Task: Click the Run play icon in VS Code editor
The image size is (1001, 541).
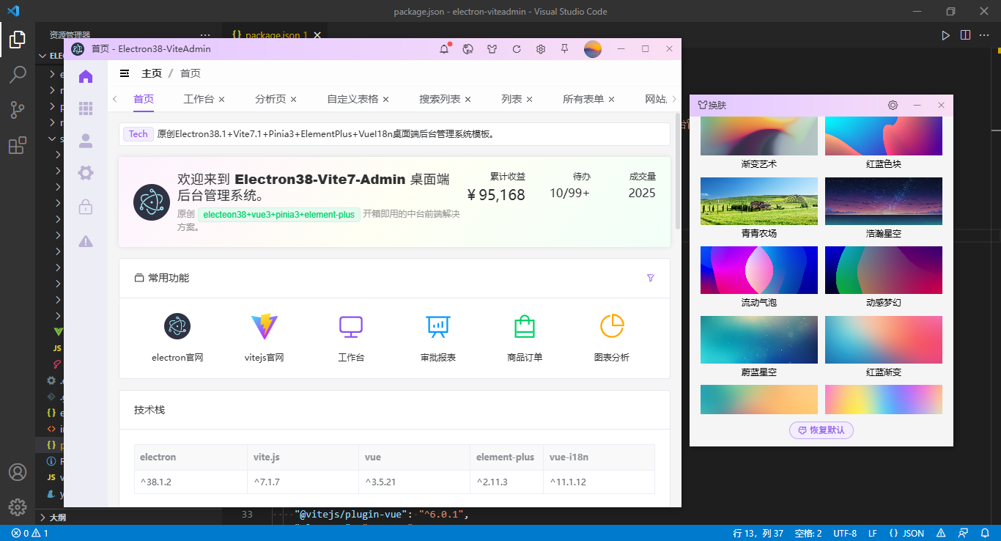Action: (946, 35)
